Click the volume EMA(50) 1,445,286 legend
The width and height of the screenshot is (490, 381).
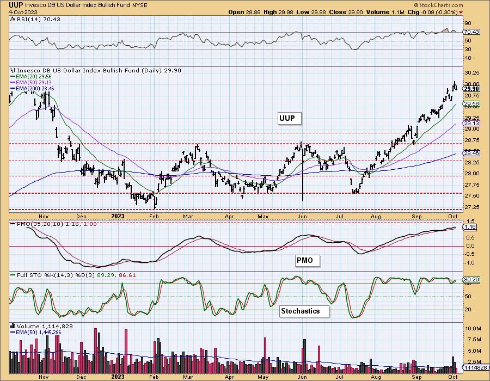pyautogui.click(x=36, y=332)
